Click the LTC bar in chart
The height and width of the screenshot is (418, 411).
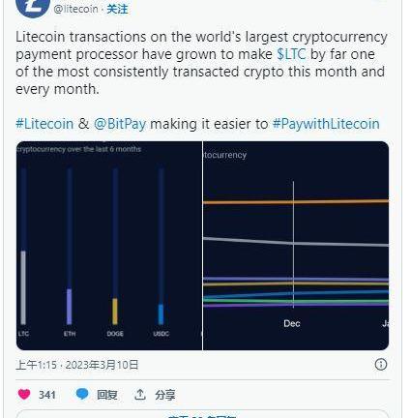tap(23, 287)
